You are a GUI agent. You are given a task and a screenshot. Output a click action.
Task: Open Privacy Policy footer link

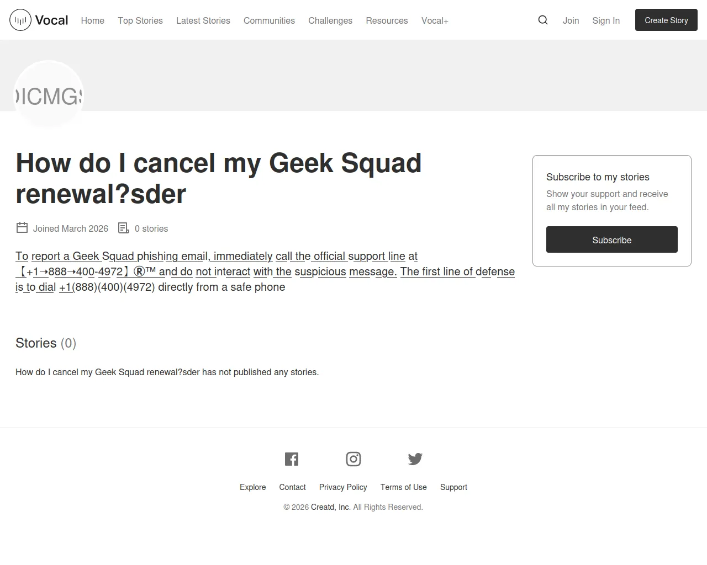click(343, 487)
